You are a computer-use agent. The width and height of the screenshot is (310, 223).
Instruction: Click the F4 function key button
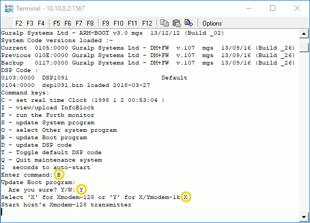41,23
